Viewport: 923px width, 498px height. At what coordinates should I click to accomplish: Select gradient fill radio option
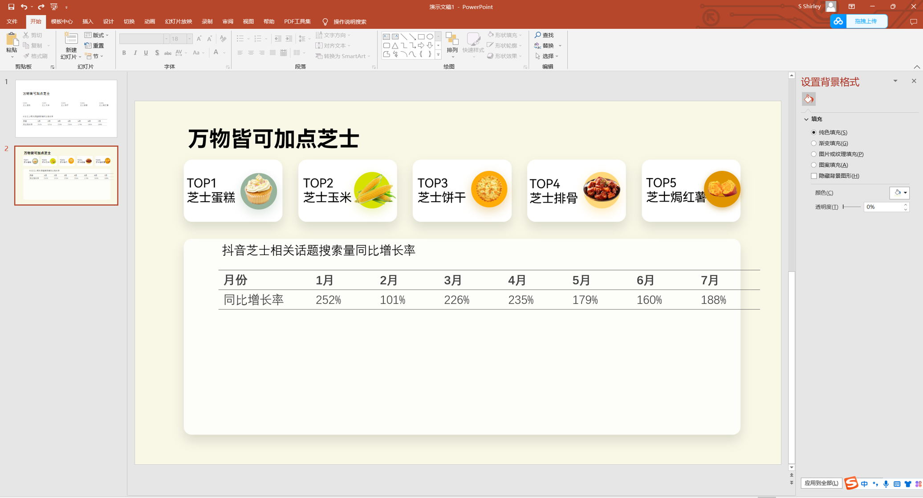(814, 143)
